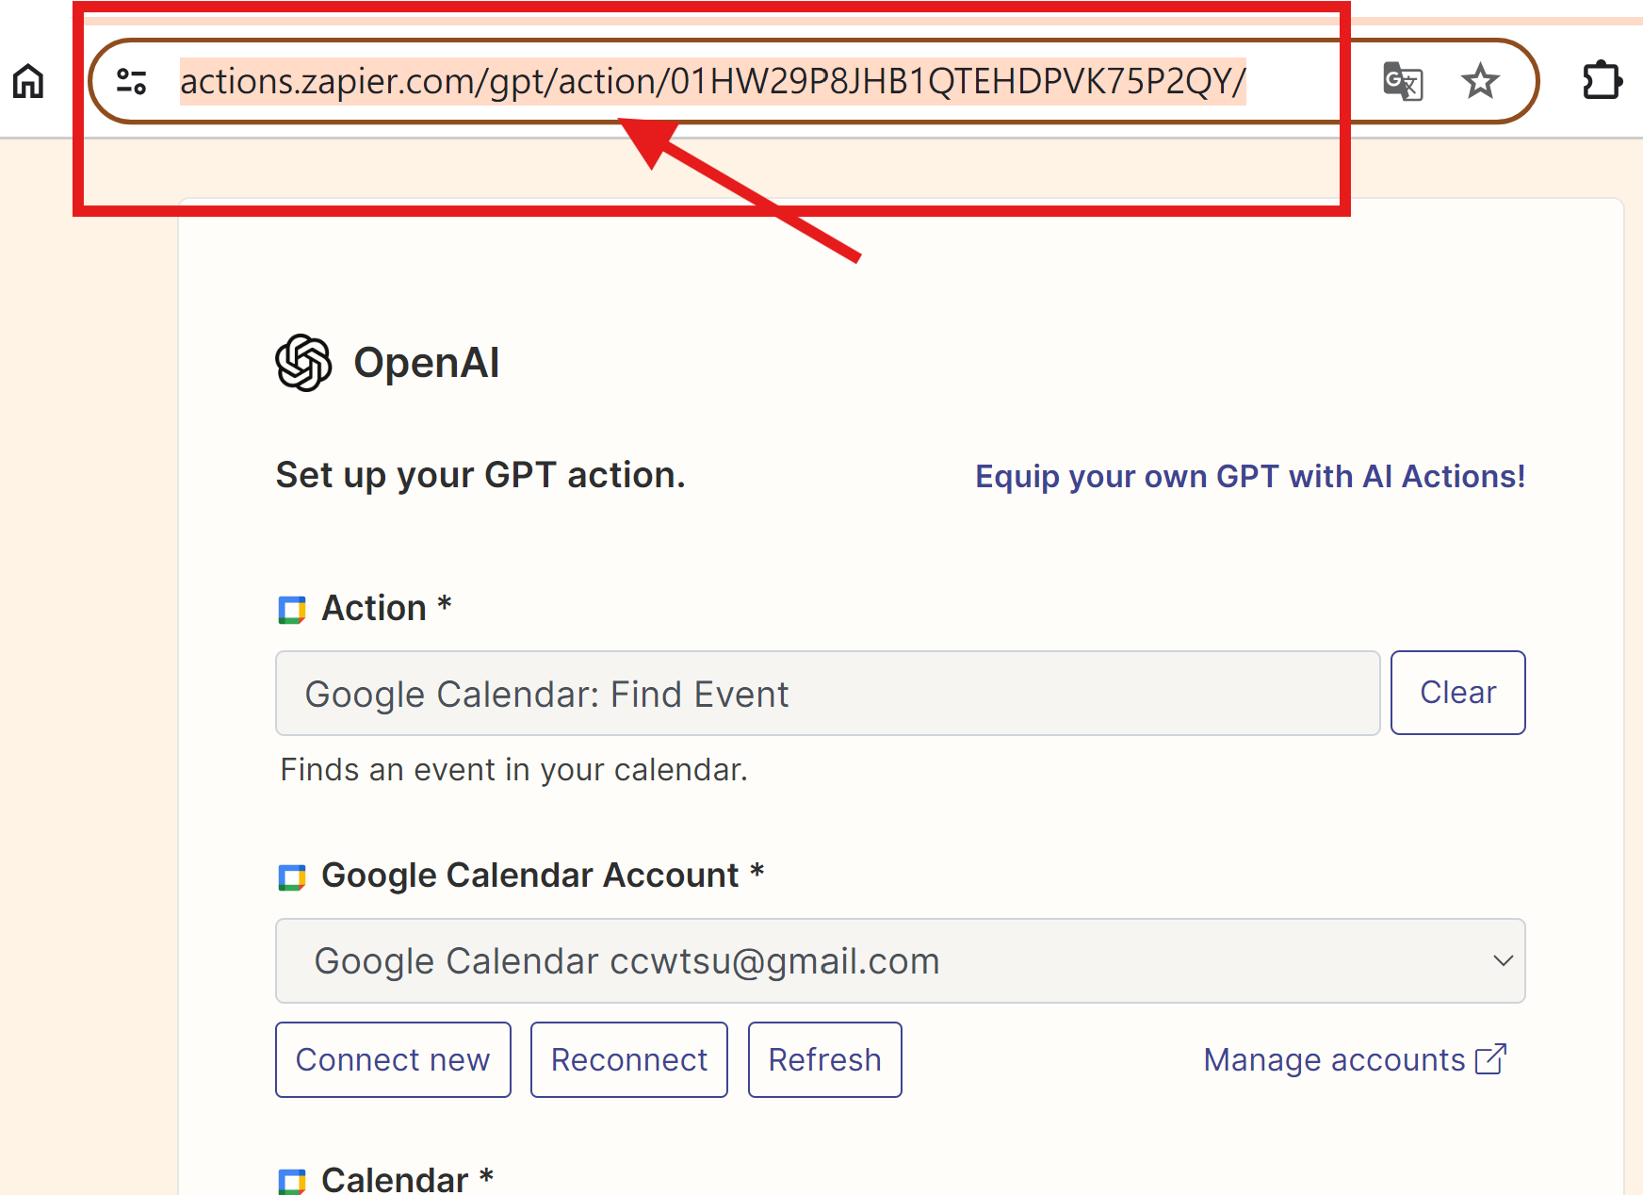Bookmark this page with the star icon
Image resolution: width=1643 pixels, height=1195 pixels.
(x=1480, y=81)
